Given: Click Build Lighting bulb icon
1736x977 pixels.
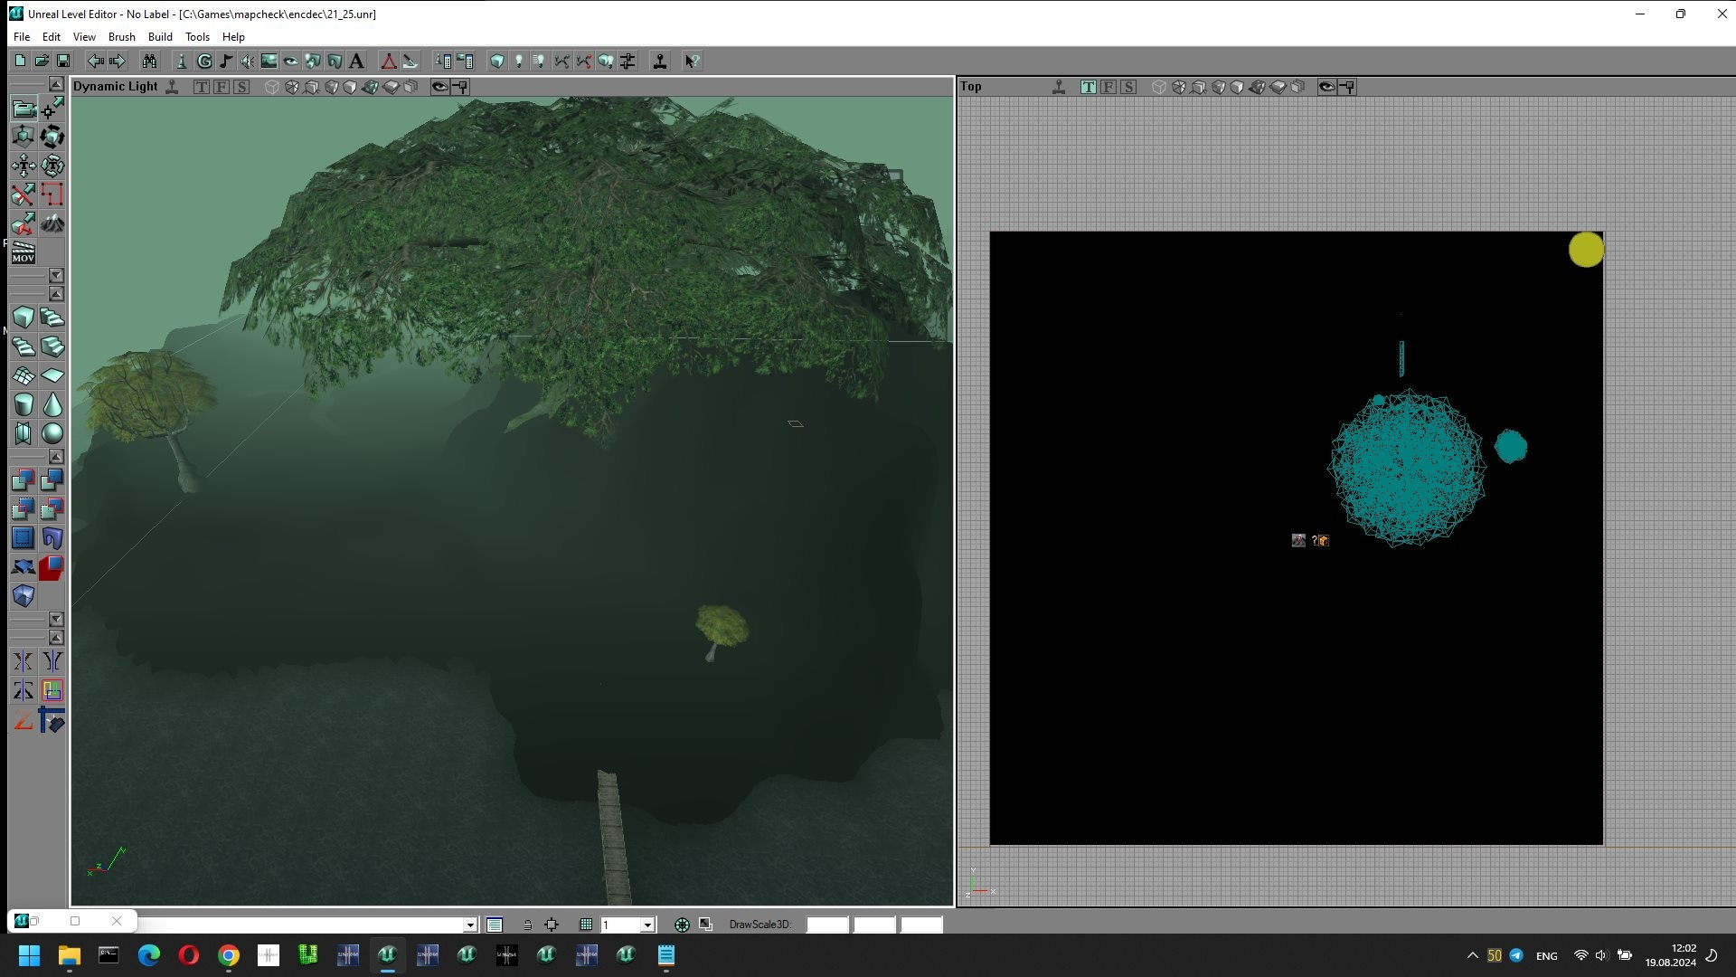Looking at the screenshot, I should pyautogui.click(x=519, y=61).
